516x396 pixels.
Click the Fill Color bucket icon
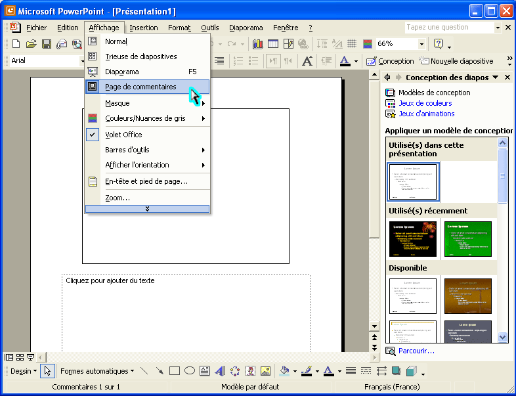click(284, 371)
